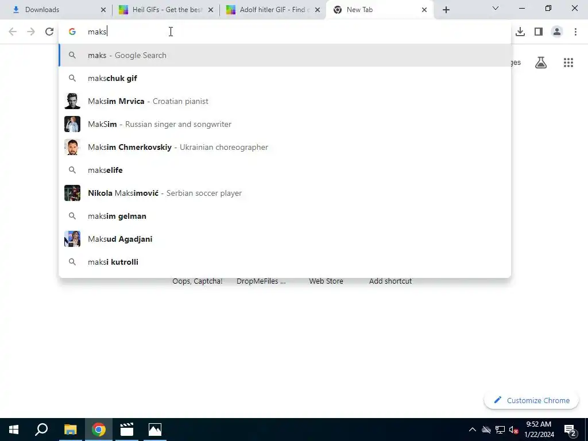
Task: Close the Adolf hitler GIF tab
Action: point(318,10)
